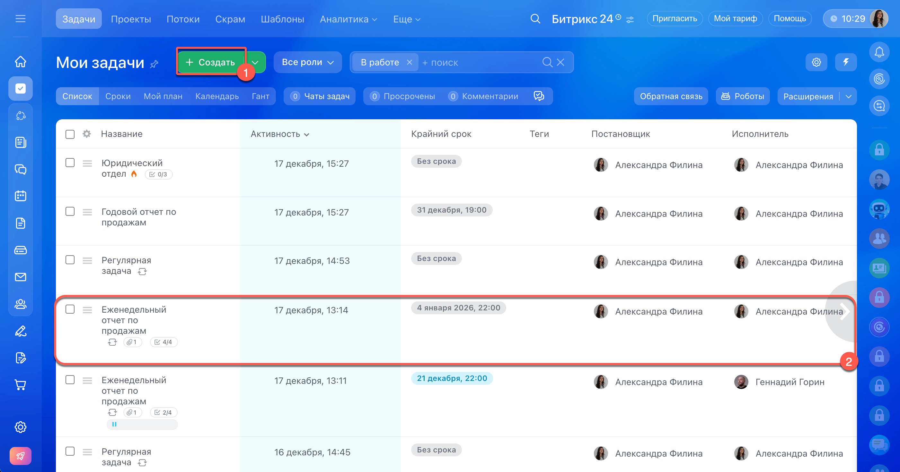900x472 pixels.
Task: Click the Роботы button
Action: point(743,96)
